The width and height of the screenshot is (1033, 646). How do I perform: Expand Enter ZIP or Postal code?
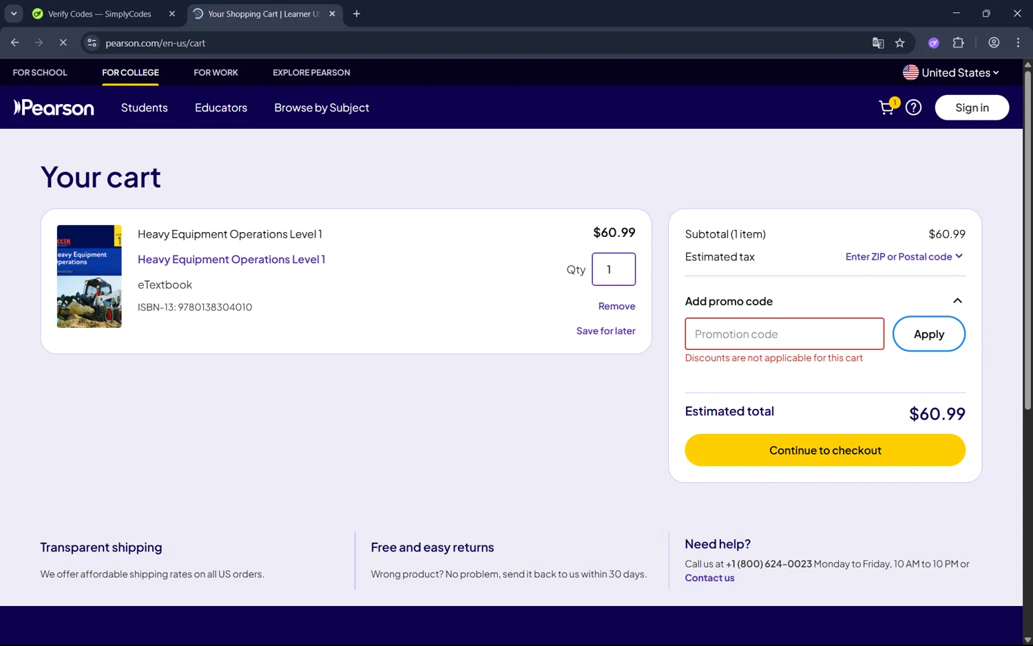click(x=904, y=256)
